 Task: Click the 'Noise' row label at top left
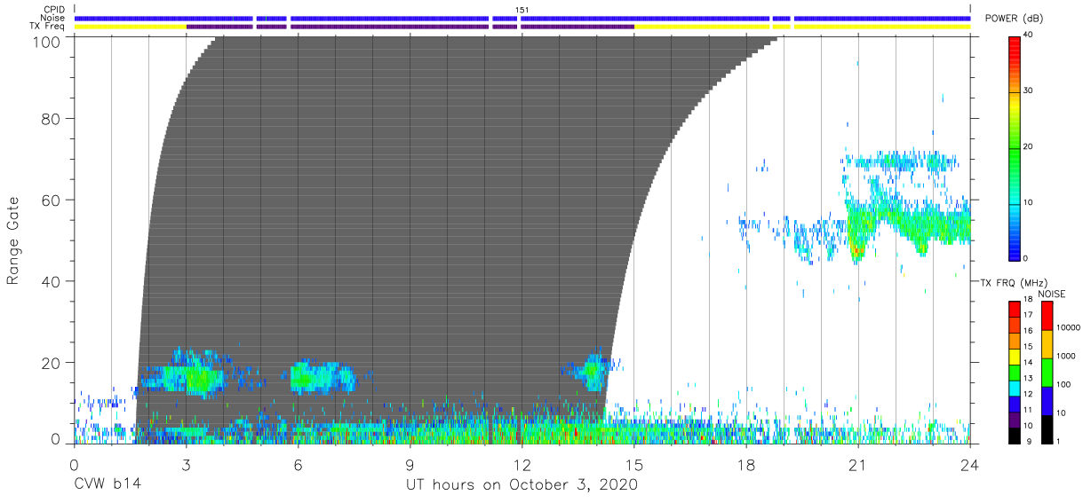[x=53, y=18]
